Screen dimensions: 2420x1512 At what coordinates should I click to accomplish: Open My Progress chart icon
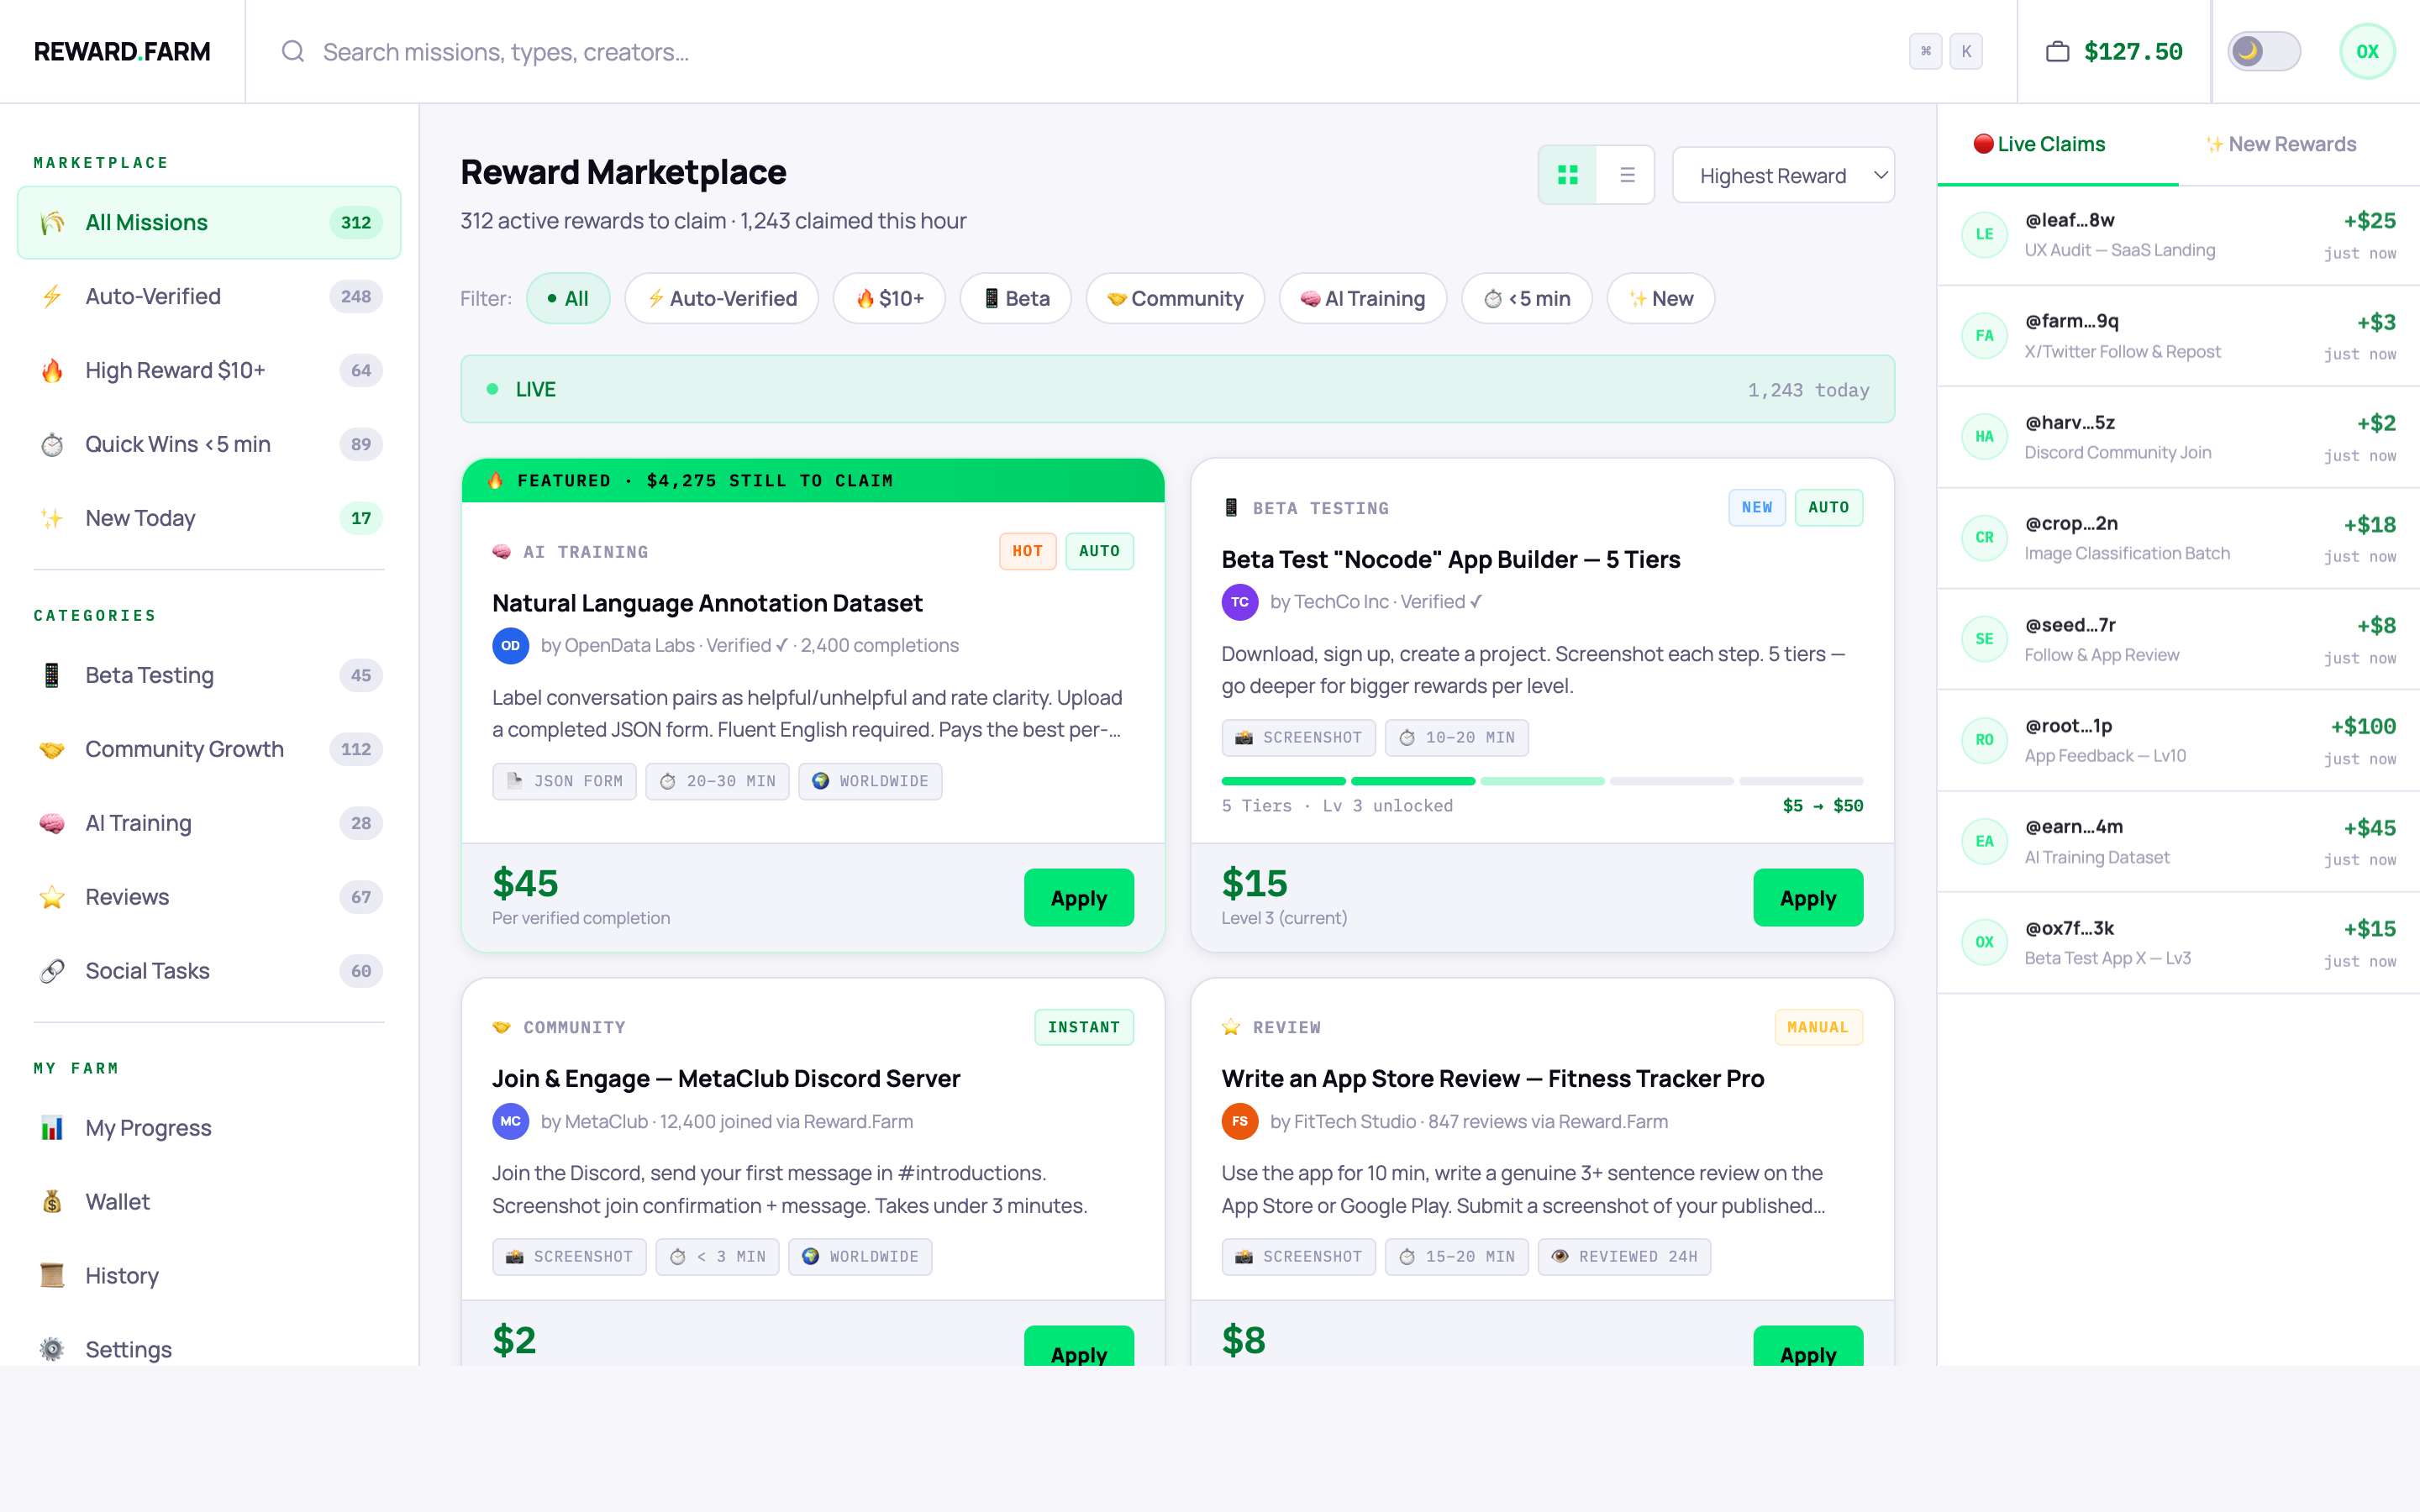pos(52,1128)
